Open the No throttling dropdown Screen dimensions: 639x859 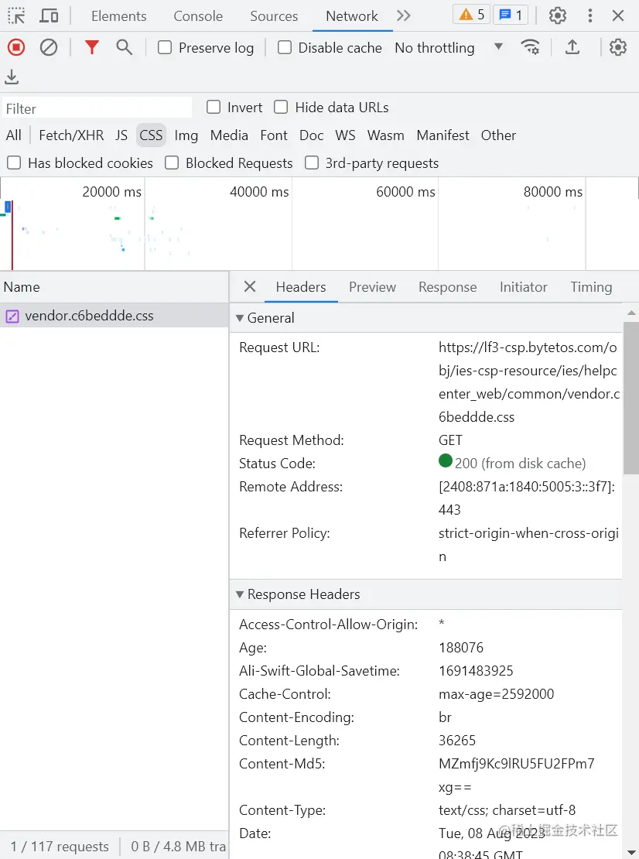pos(449,48)
